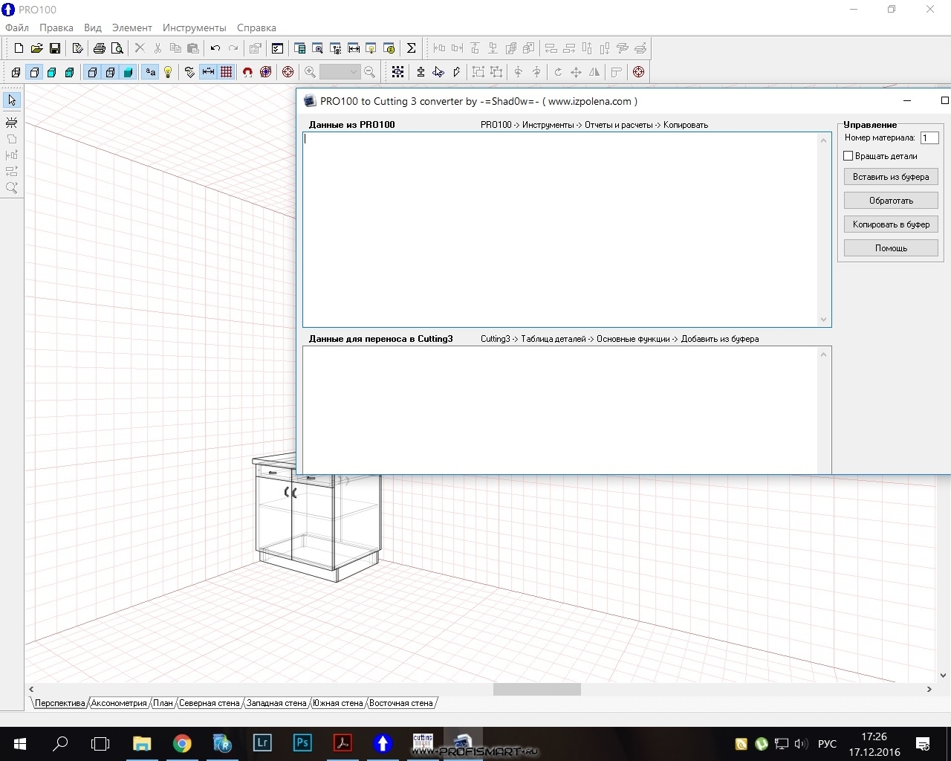Click the zoom magnifier tool in left sidebar
Image resolution: width=951 pixels, height=761 pixels.
(12, 188)
